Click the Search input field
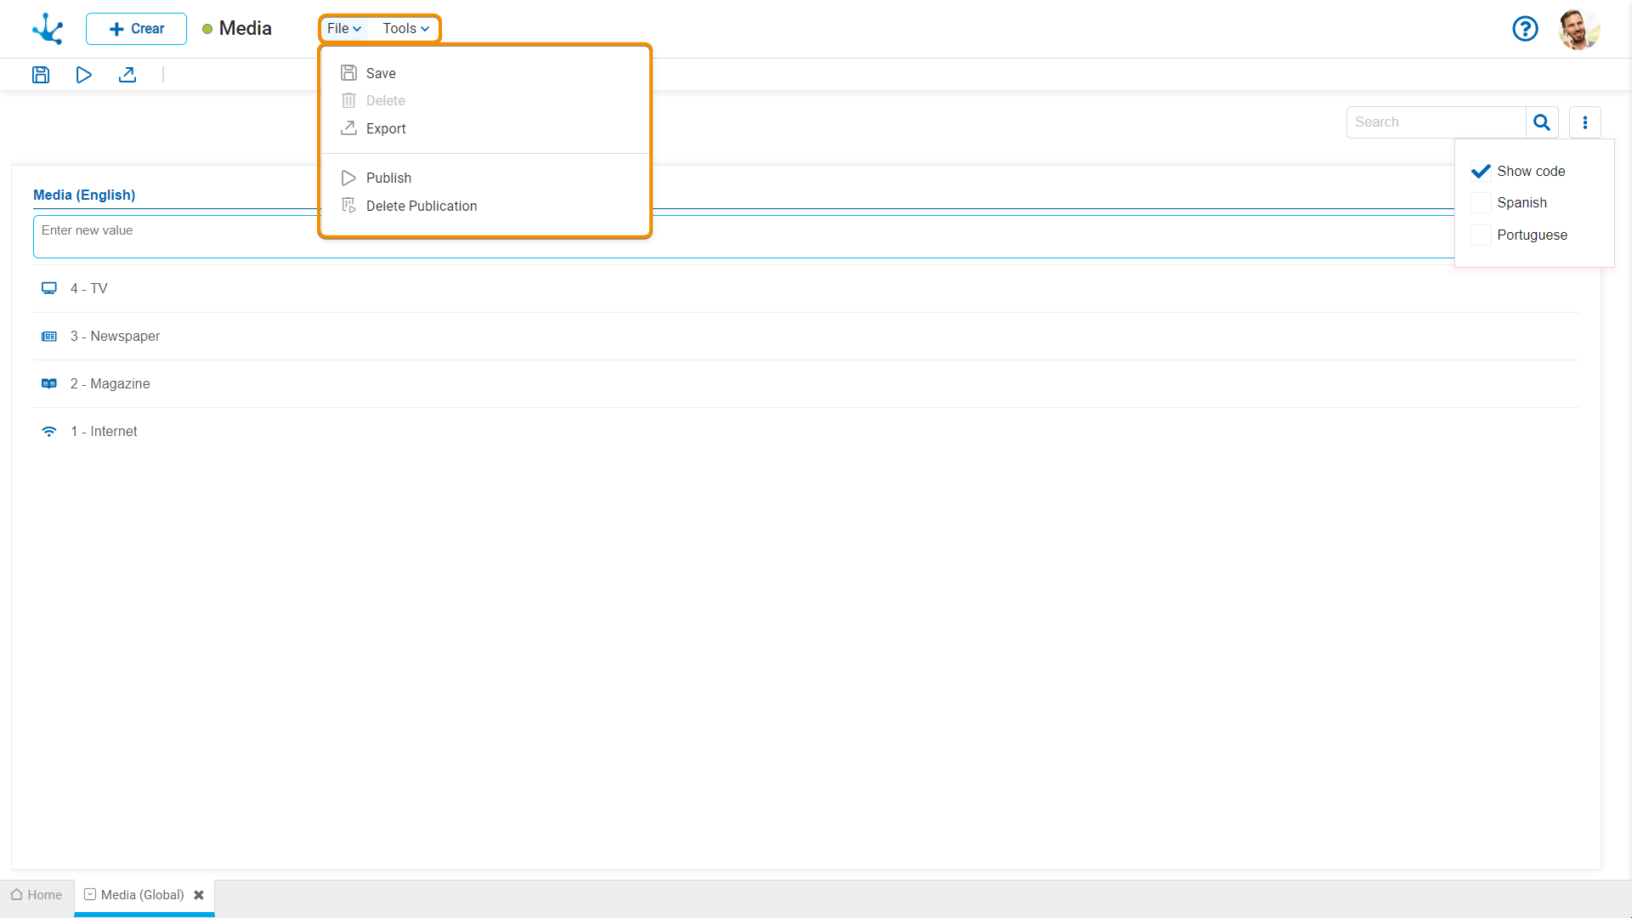This screenshot has width=1632, height=918. [x=1436, y=122]
